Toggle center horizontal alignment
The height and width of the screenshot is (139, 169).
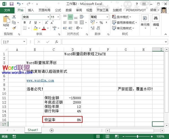pyautogui.click(x=70, y=22)
